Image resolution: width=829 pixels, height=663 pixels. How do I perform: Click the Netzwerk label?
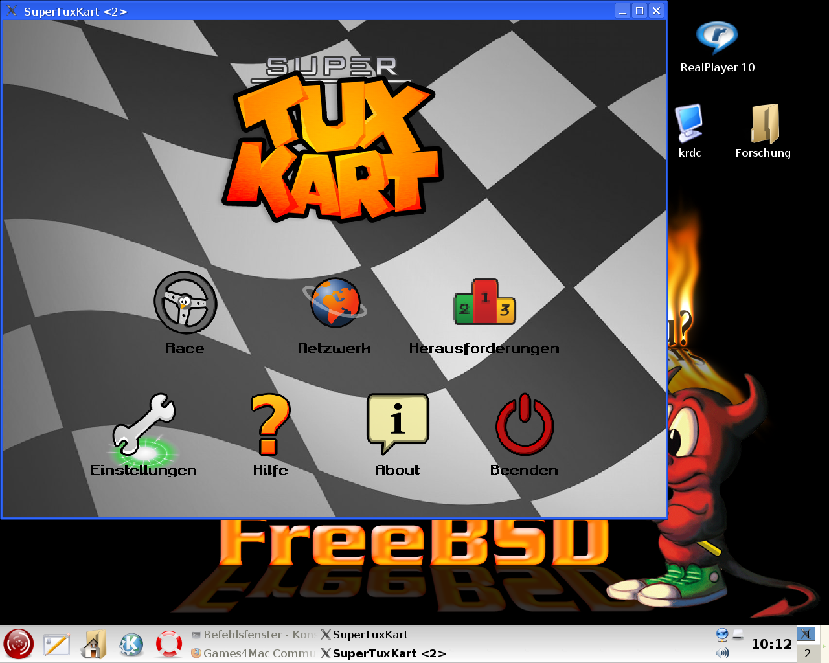pyautogui.click(x=334, y=348)
